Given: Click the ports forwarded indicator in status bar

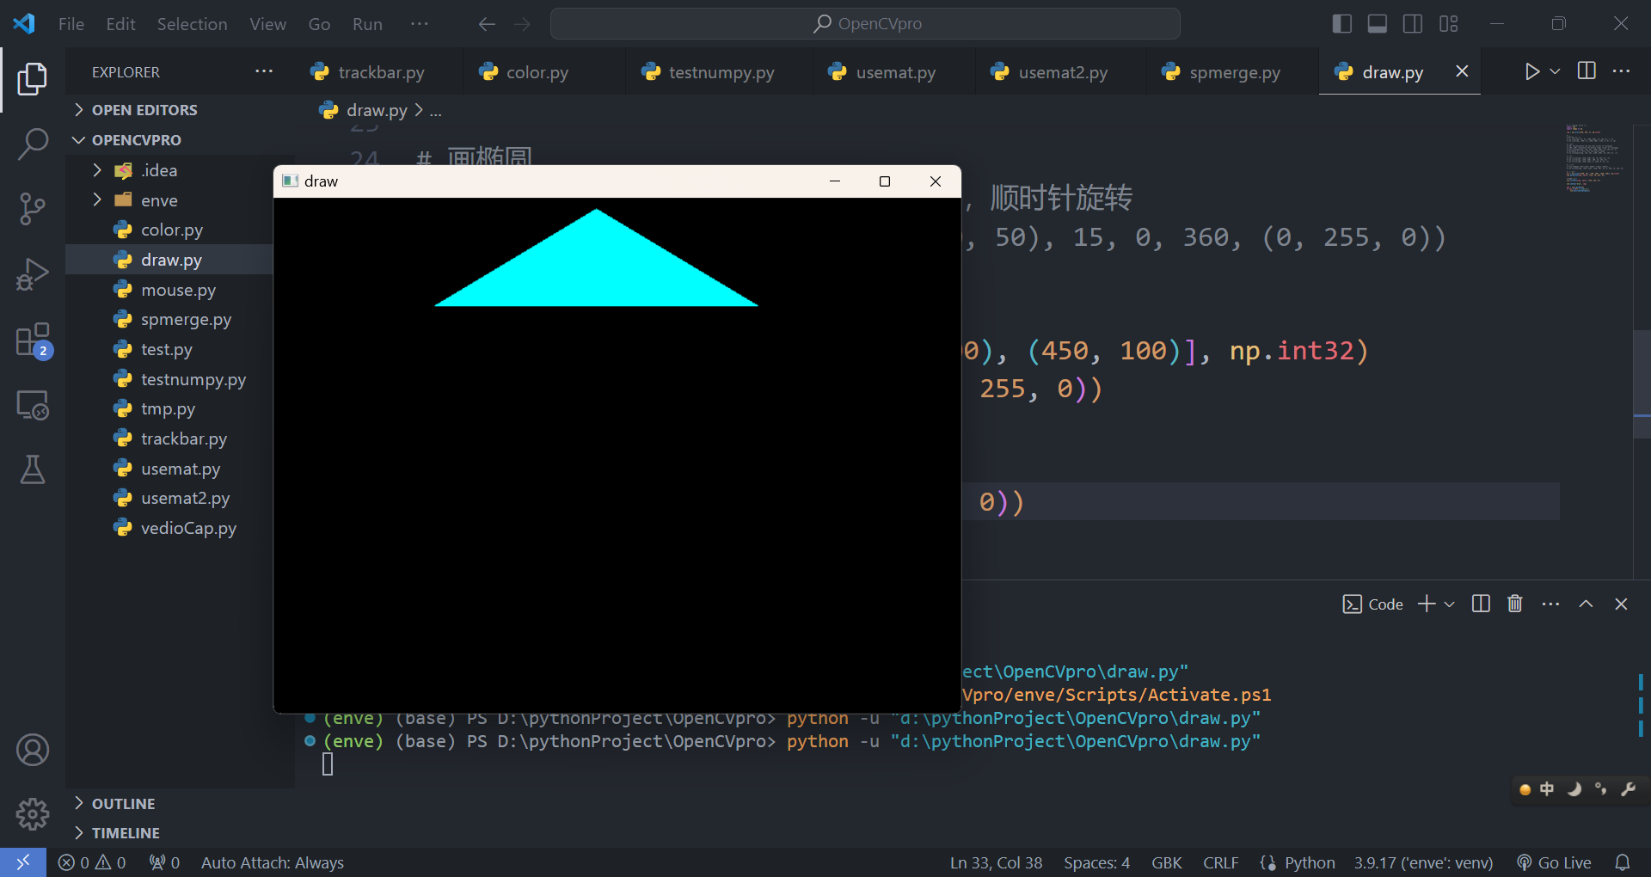Looking at the screenshot, I should point(164,862).
